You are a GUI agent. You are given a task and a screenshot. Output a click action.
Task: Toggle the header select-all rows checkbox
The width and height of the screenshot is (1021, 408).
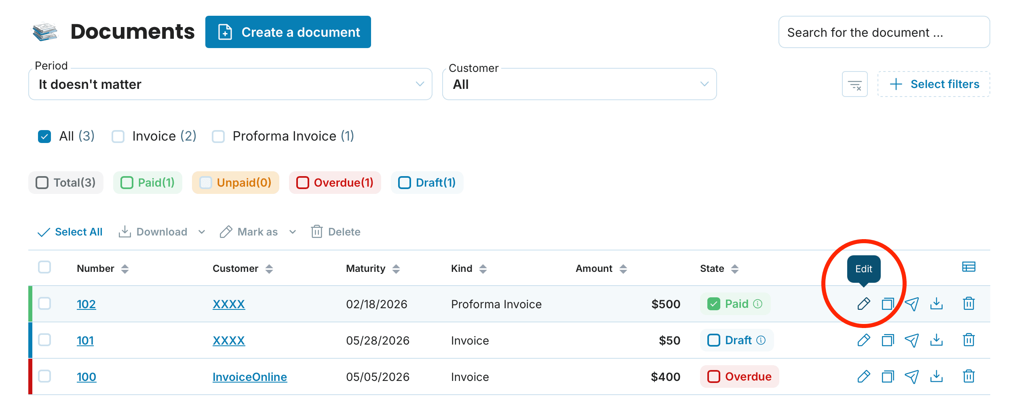(44, 267)
